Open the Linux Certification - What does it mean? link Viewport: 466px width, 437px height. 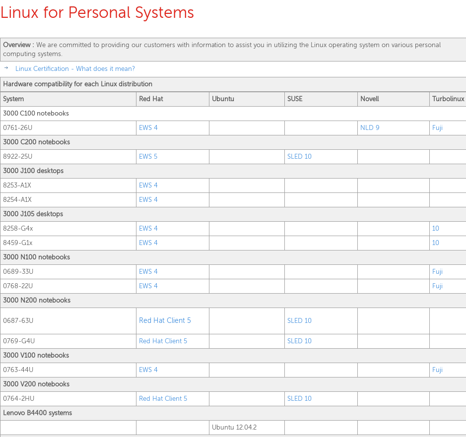coord(75,68)
